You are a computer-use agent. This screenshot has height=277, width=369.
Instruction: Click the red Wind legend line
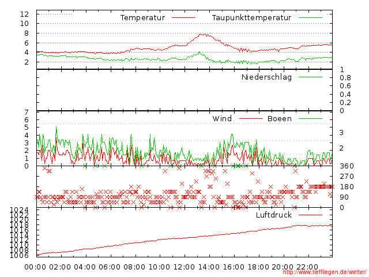pyautogui.click(x=251, y=118)
